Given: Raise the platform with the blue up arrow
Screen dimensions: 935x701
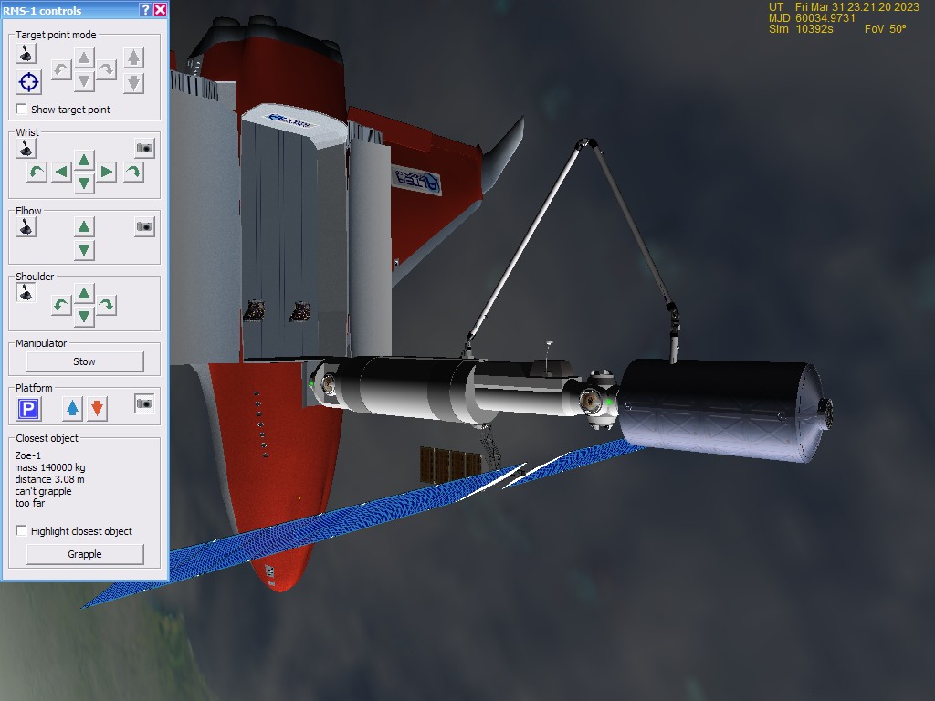Looking at the screenshot, I should 72,408.
